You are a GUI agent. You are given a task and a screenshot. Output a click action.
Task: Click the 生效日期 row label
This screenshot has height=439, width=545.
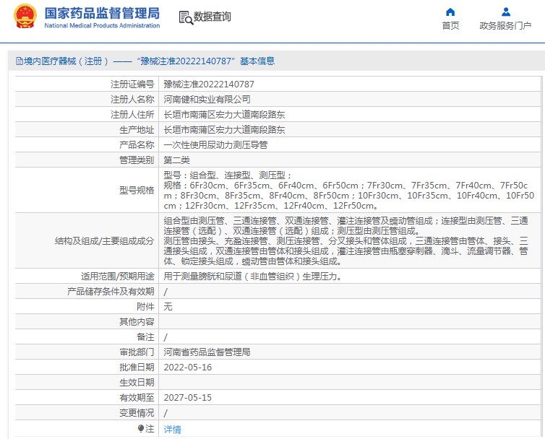137,383
